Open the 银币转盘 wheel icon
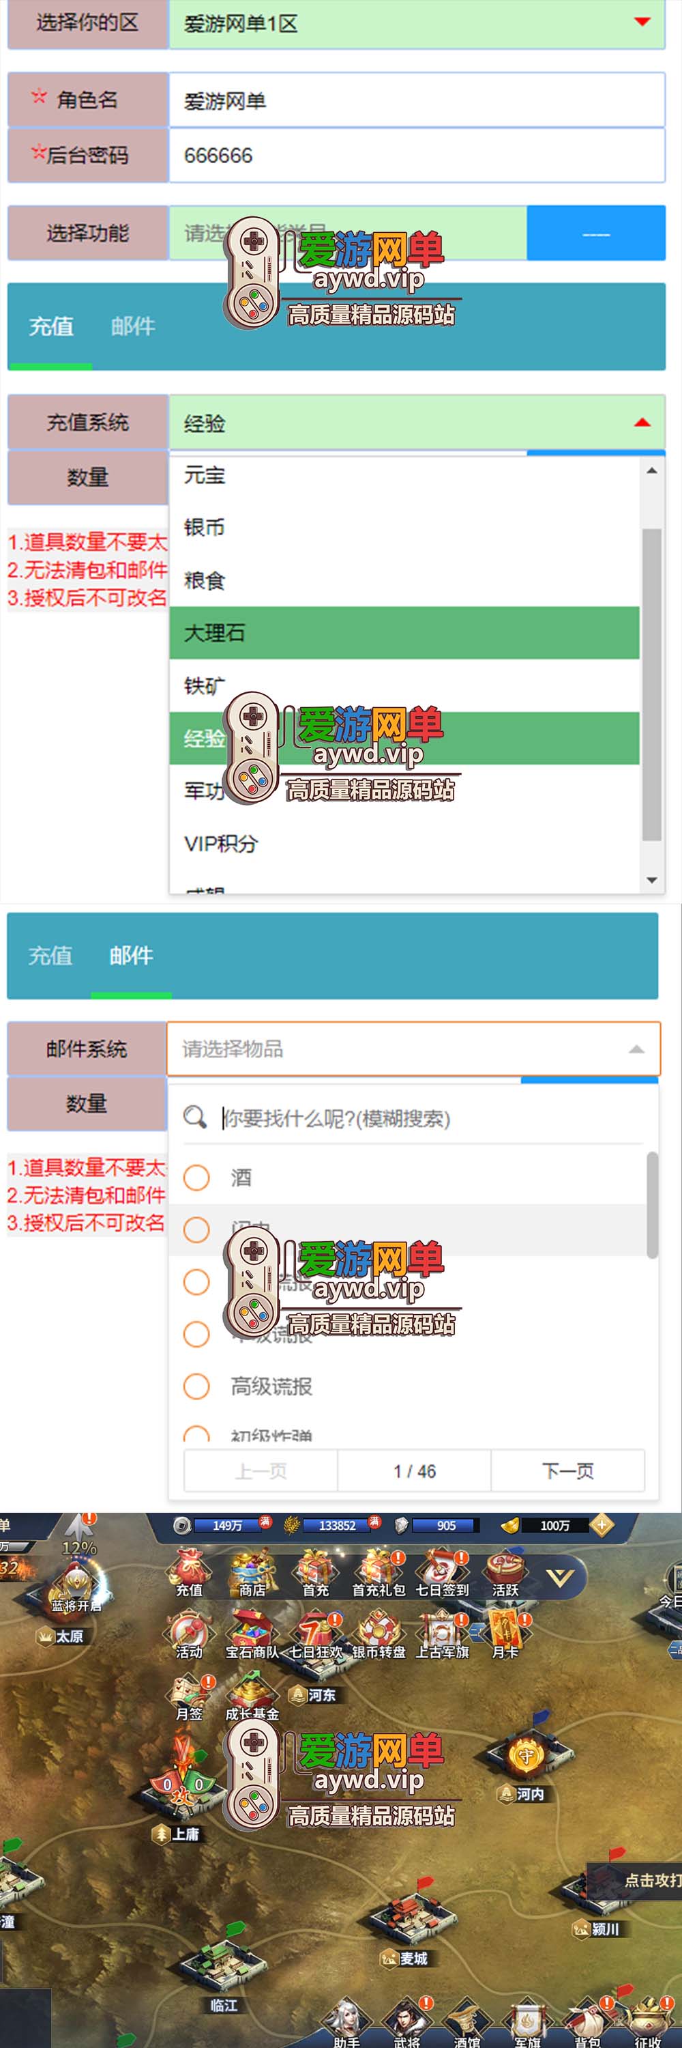This screenshot has height=2048, width=682. pos(379,1634)
